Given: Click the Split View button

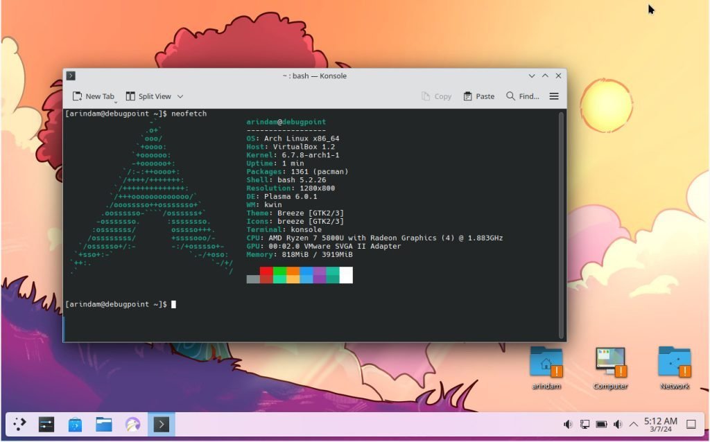Looking at the screenshot, I should 148,96.
